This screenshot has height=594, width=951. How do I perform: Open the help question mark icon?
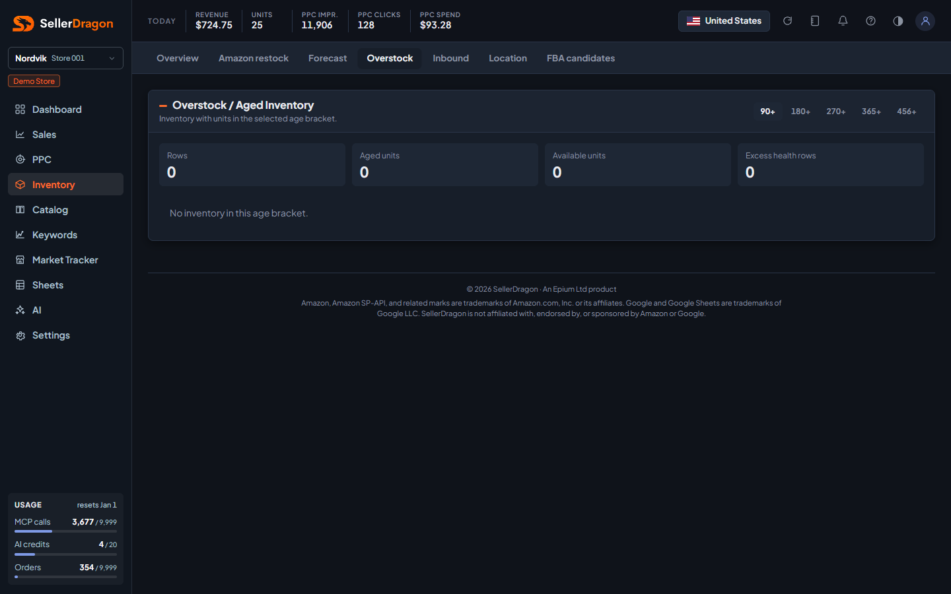click(870, 21)
